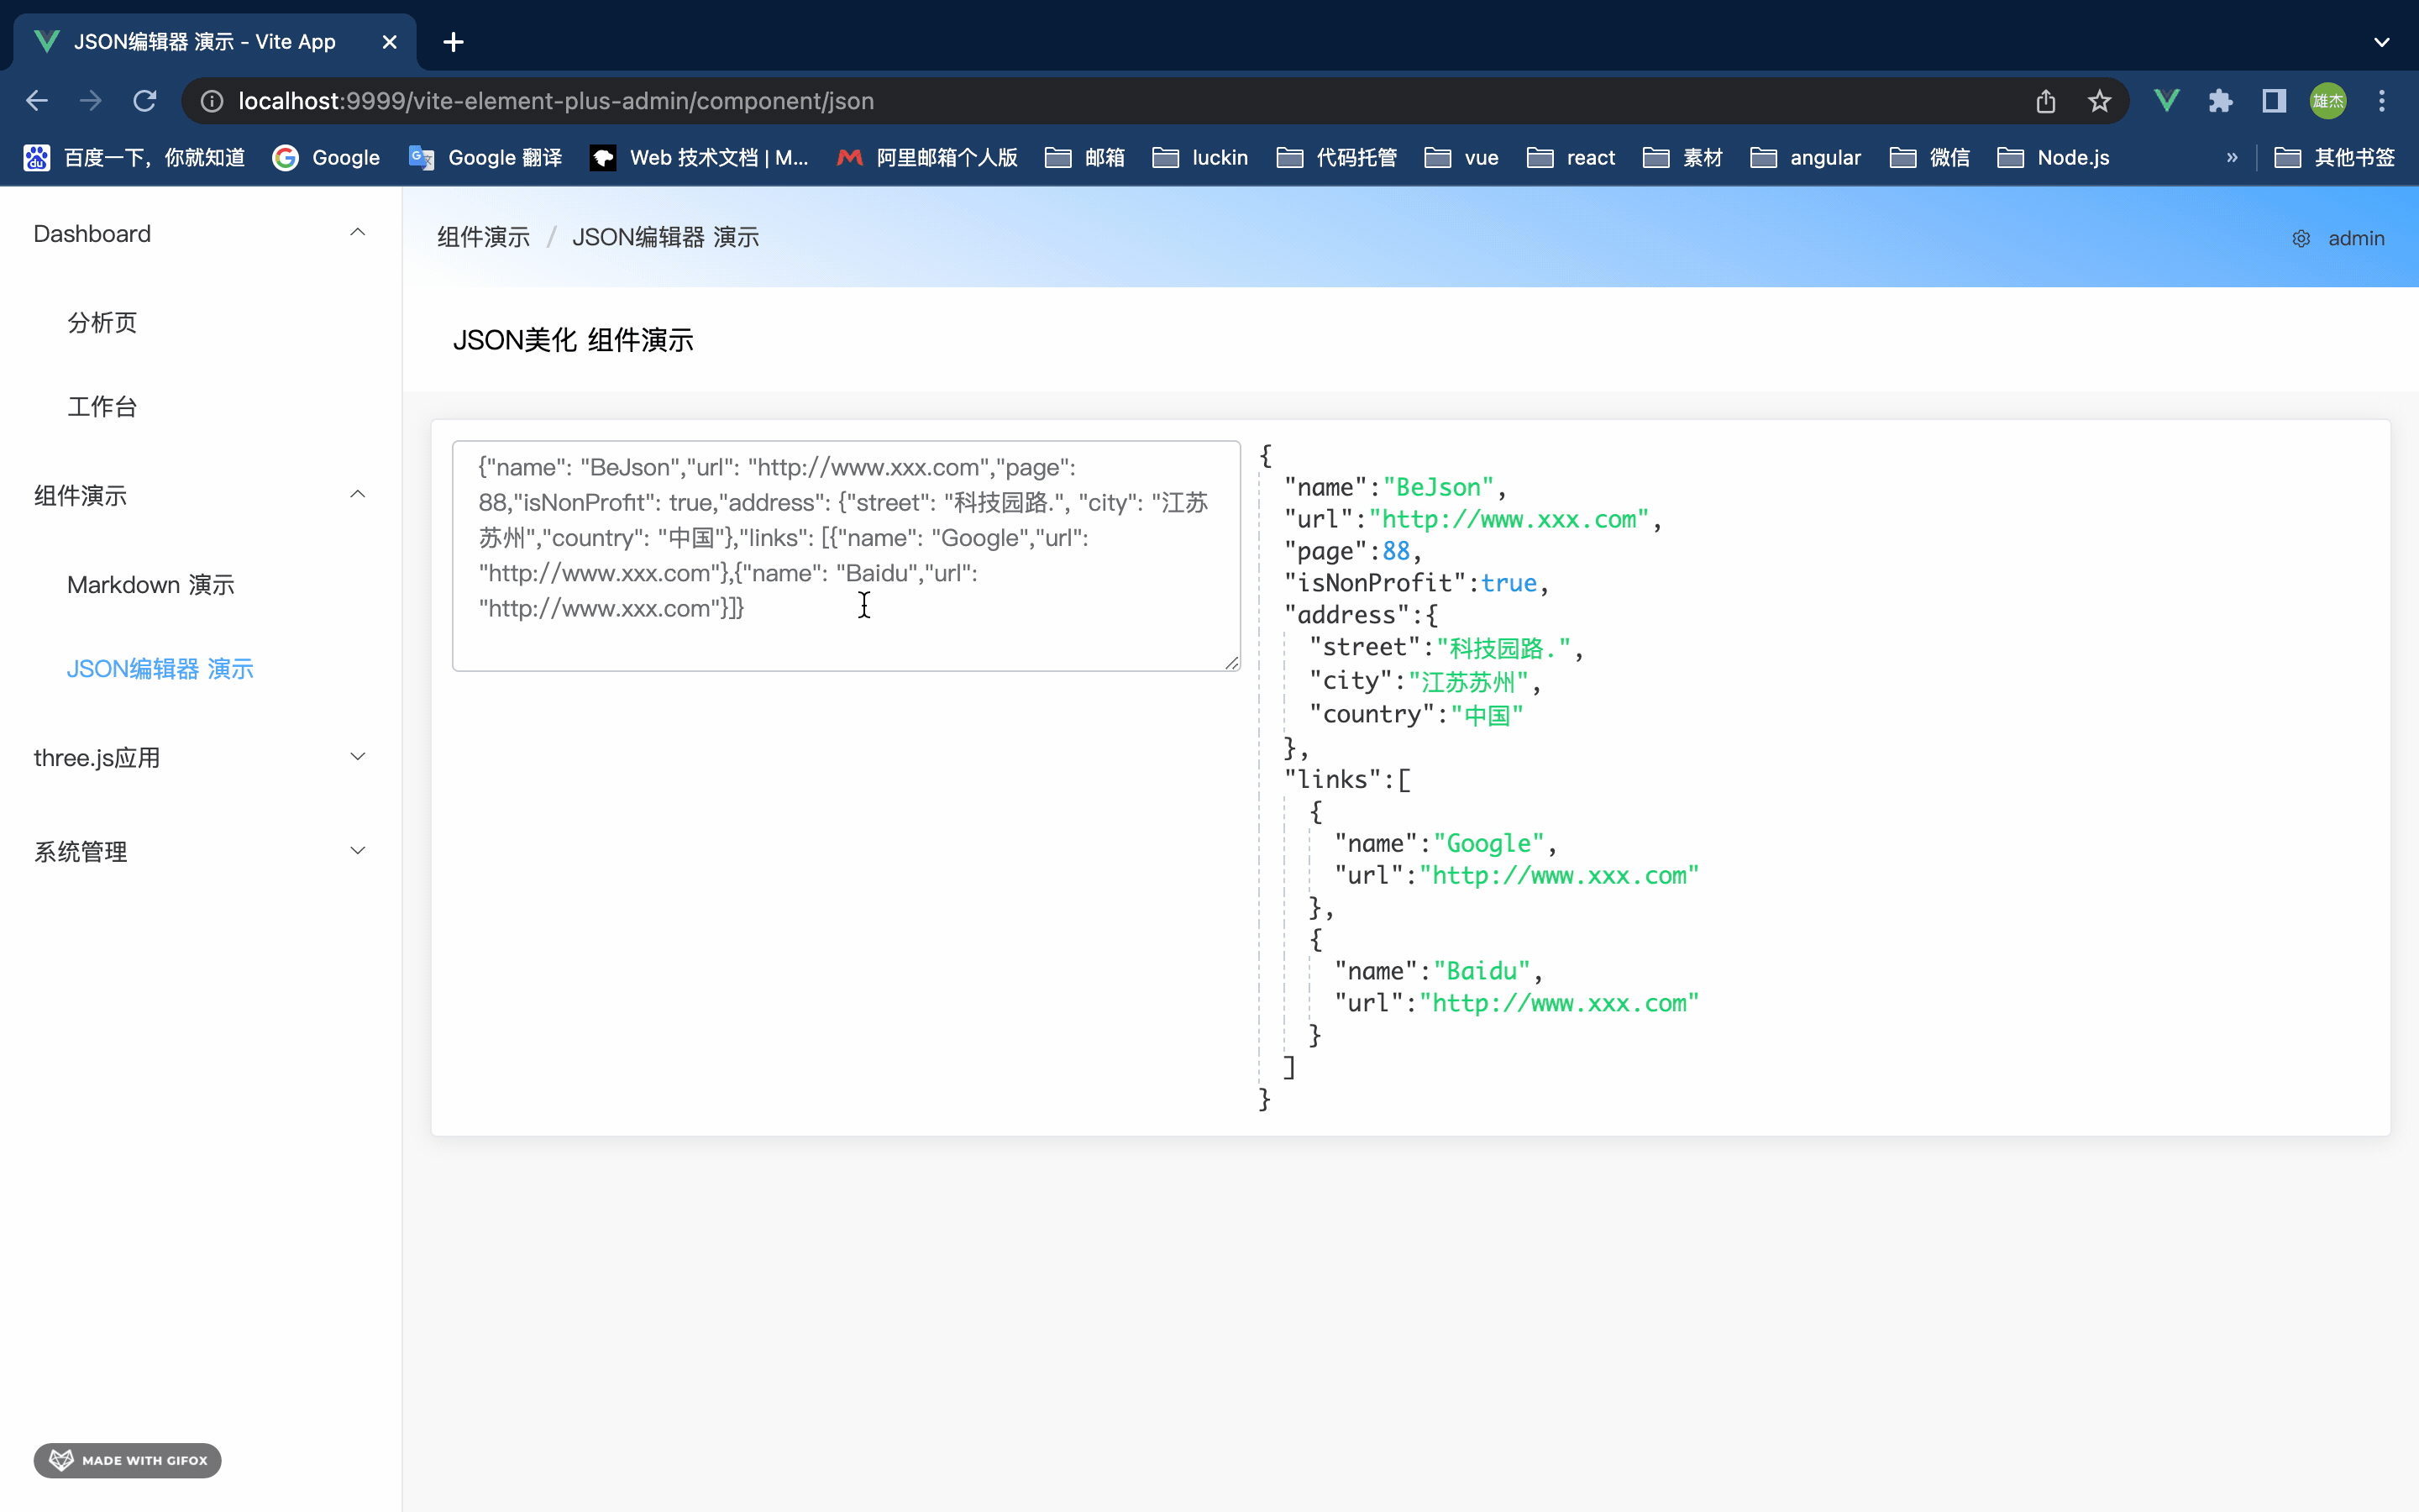The width and height of the screenshot is (2419, 1512).
Task: Reload the page
Action: (145, 101)
